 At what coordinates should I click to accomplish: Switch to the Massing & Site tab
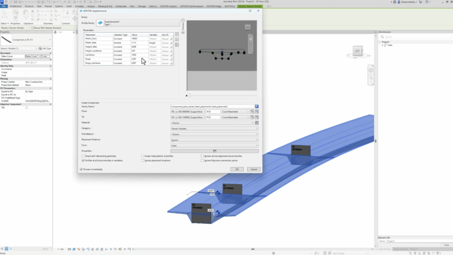[x=104, y=7]
